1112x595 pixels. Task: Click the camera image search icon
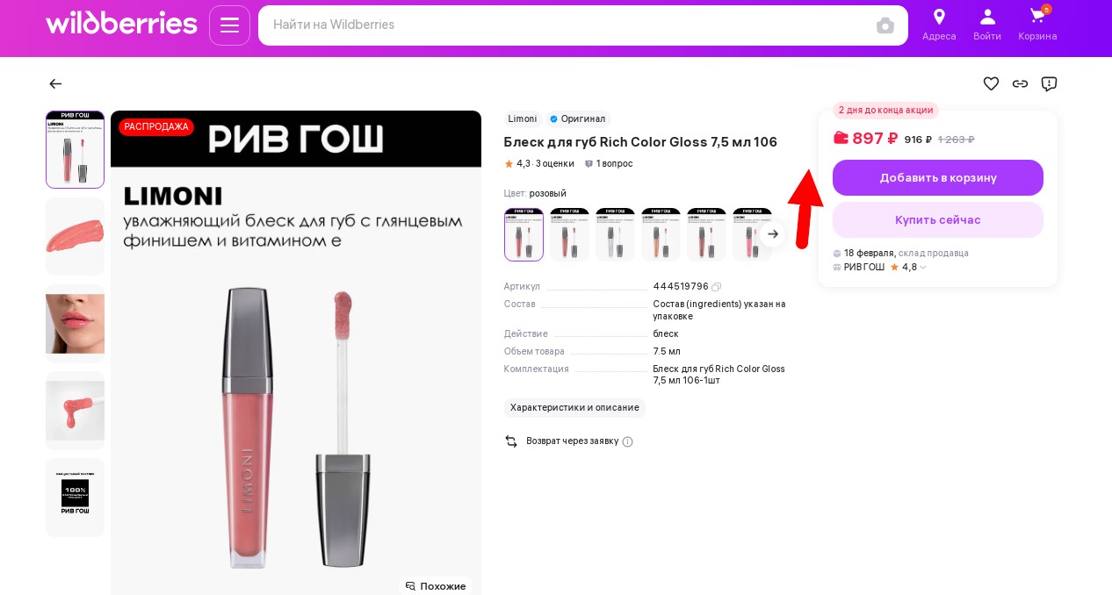pyautogui.click(x=885, y=25)
